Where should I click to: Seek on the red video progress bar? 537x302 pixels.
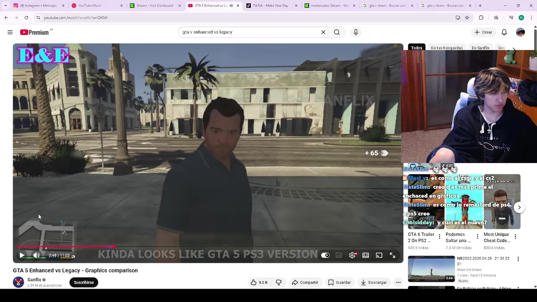pos(208,247)
